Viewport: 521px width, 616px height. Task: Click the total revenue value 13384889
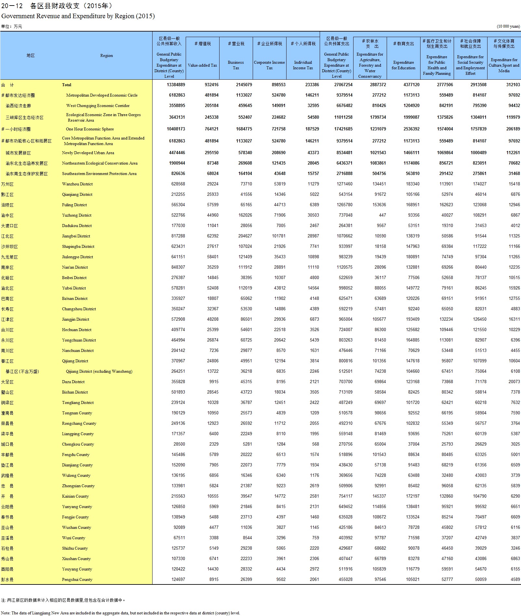click(x=176, y=85)
